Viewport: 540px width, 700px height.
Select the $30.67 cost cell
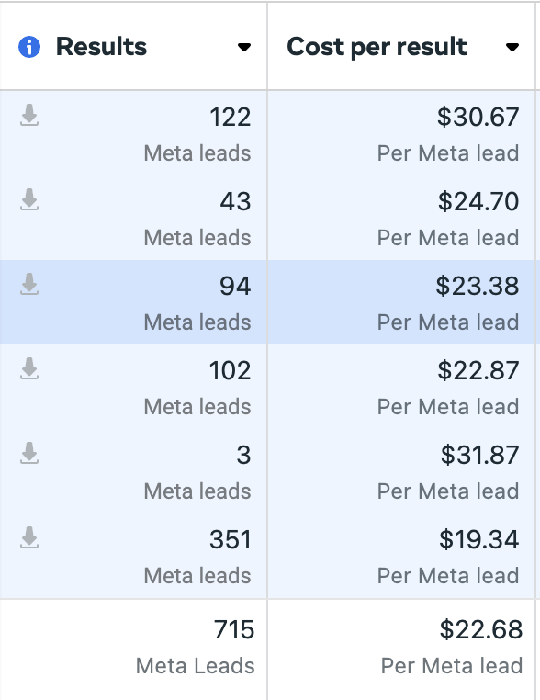pyautogui.click(x=401, y=133)
